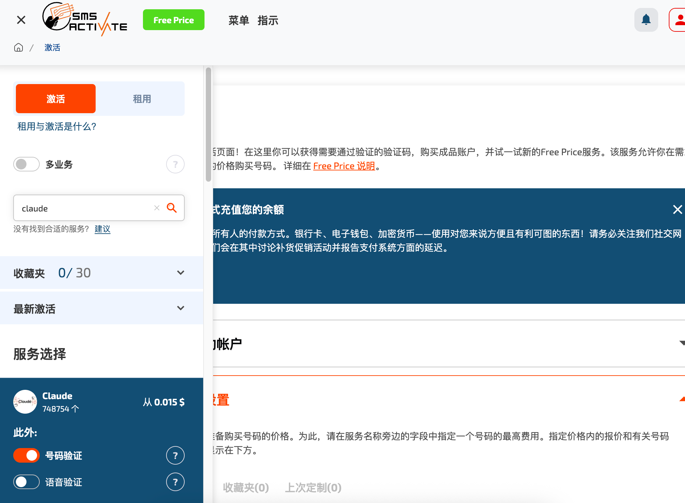This screenshot has height=503, width=685.
Task: Enable the 语音验证 switch
Action: point(26,482)
